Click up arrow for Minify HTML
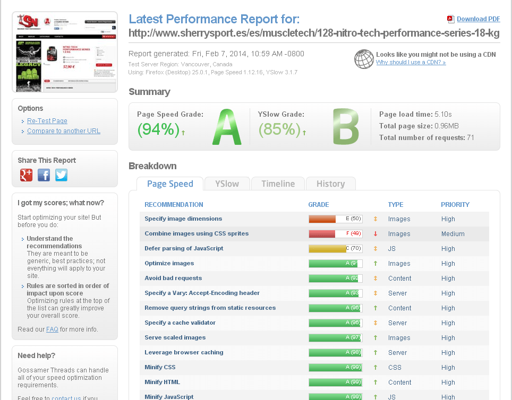The image size is (512, 400). pyautogui.click(x=376, y=382)
